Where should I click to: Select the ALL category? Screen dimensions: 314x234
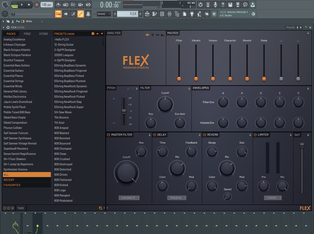pos(27,174)
